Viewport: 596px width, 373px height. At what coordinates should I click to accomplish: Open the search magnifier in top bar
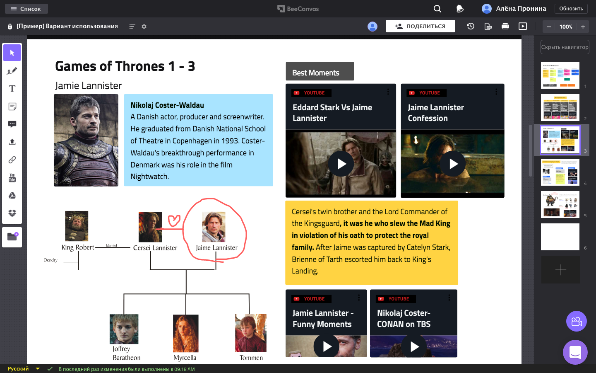tap(437, 9)
